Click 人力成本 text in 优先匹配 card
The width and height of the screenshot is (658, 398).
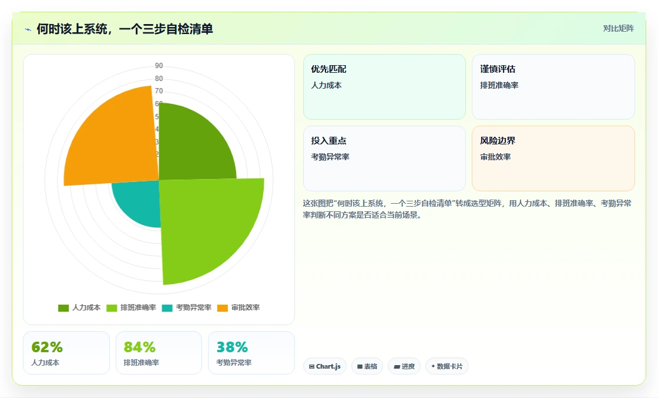pos(327,85)
